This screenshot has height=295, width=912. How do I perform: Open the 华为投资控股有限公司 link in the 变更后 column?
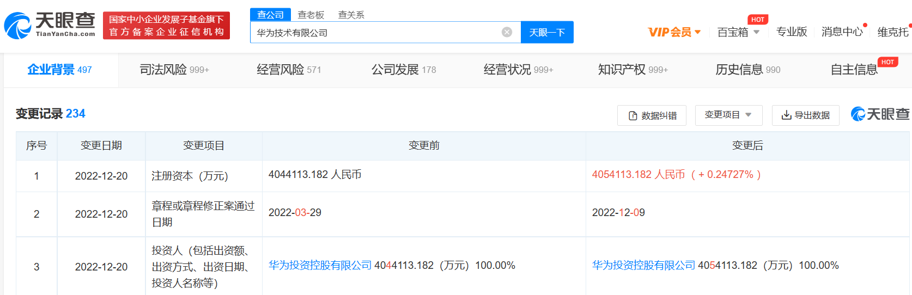pyautogui.click(x=643, y=266)
